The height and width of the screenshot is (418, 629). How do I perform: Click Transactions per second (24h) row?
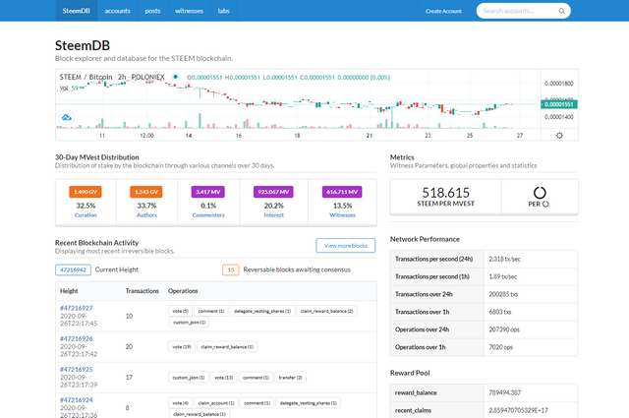pyautogui.click(x=484, y=259)
